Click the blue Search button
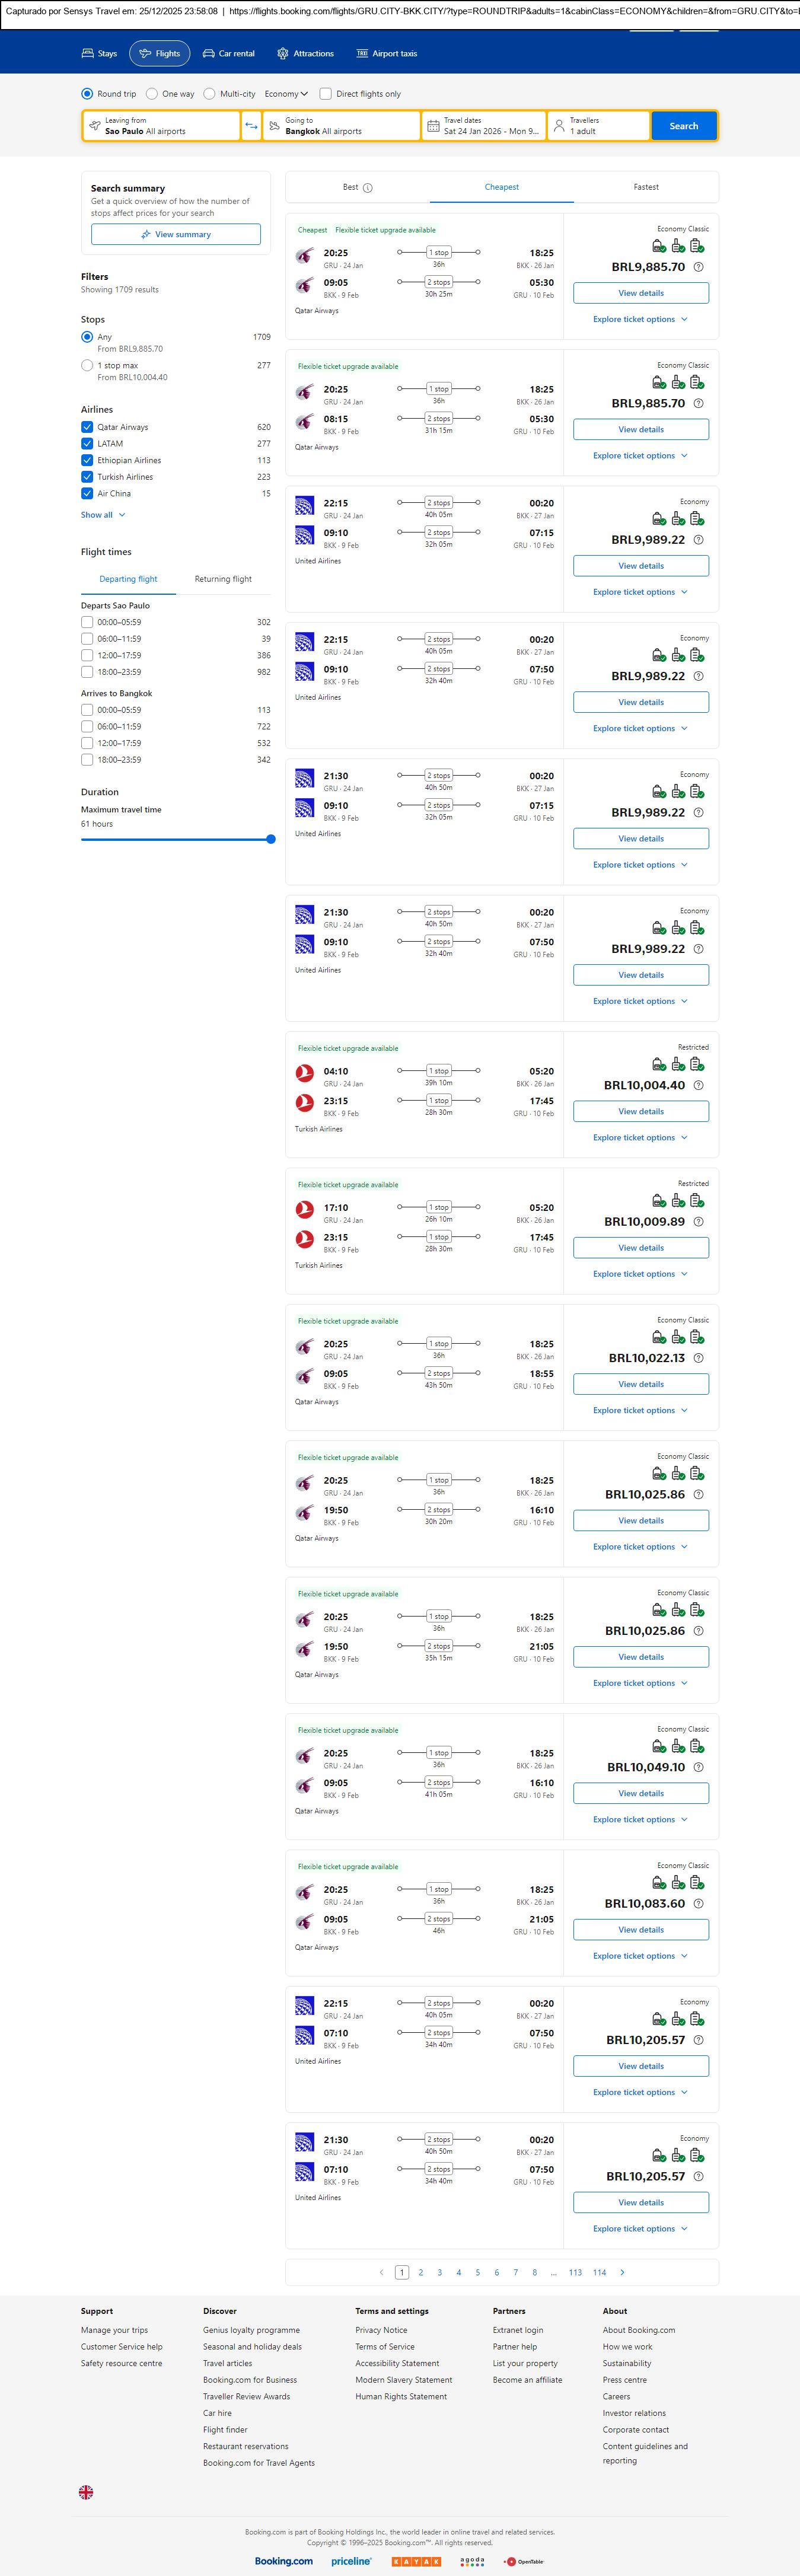800x2576 pixels. pos(684,126)
